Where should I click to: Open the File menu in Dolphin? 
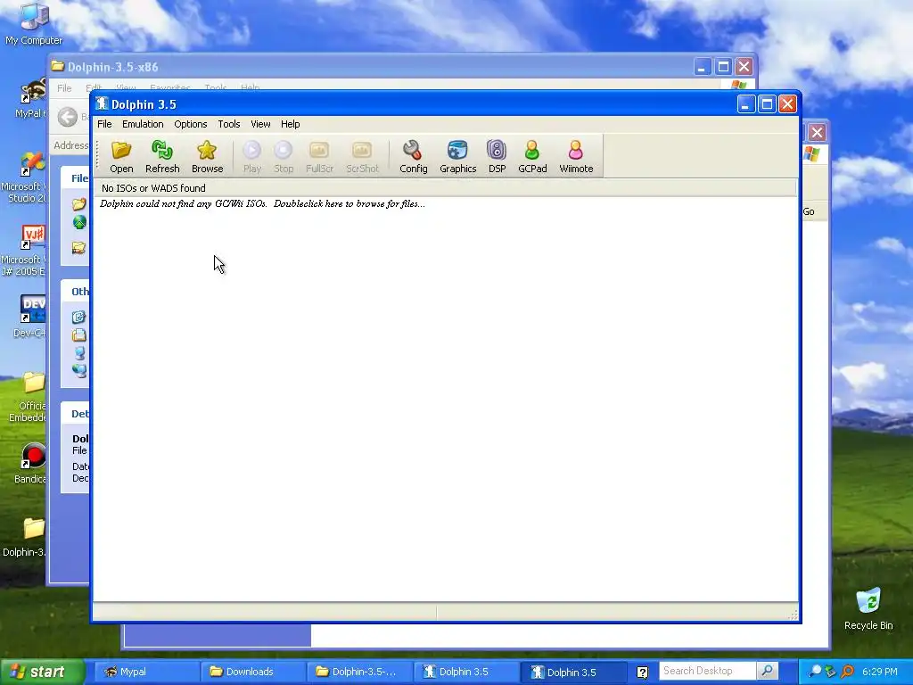tap(104, 124)
